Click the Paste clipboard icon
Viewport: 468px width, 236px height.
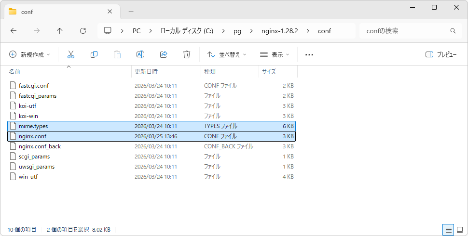[x=117, y=54]
